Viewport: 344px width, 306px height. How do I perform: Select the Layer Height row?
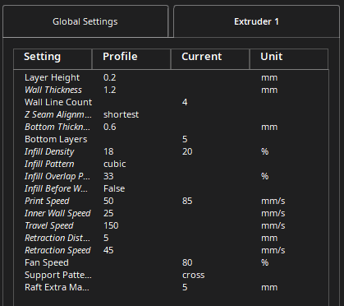coord(171,77)
